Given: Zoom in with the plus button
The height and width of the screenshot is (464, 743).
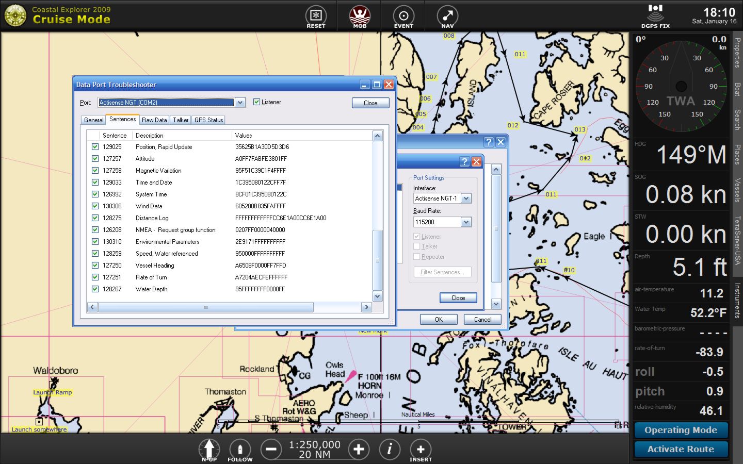Looking at the screenshot, I should pos(359,449).
